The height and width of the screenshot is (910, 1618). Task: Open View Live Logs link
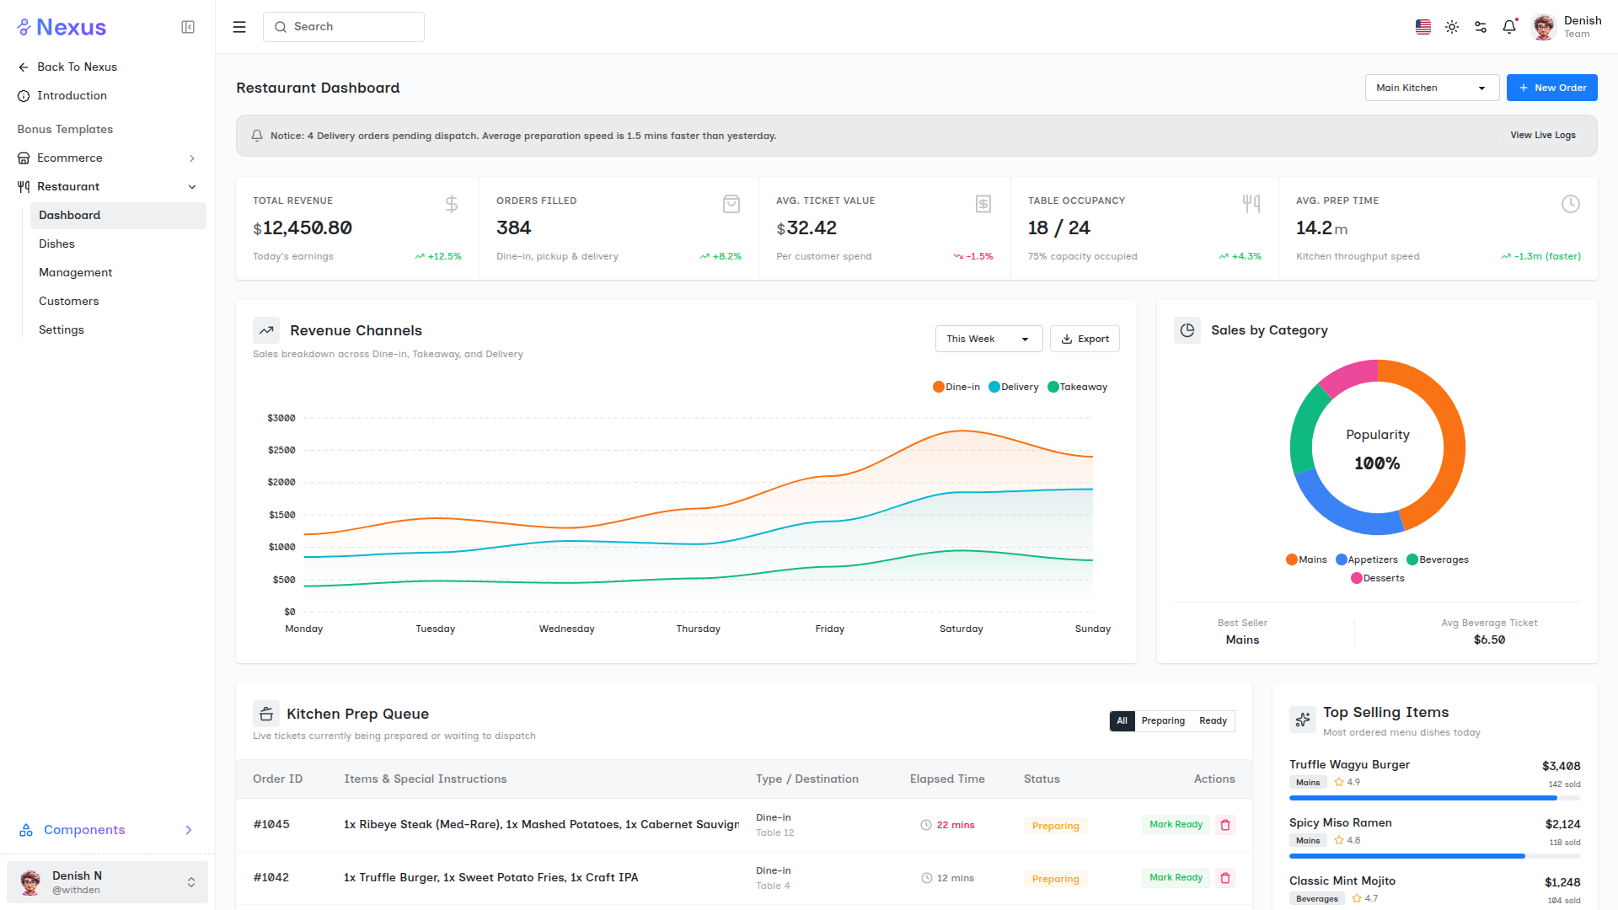(1542, 136)
